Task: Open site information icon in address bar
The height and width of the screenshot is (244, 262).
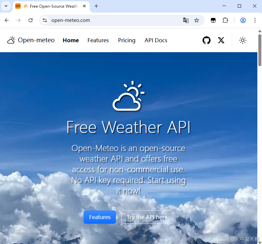Action: (45, 20)
